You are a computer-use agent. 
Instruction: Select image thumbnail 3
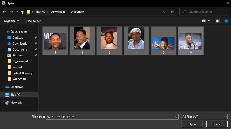(110, 41)
